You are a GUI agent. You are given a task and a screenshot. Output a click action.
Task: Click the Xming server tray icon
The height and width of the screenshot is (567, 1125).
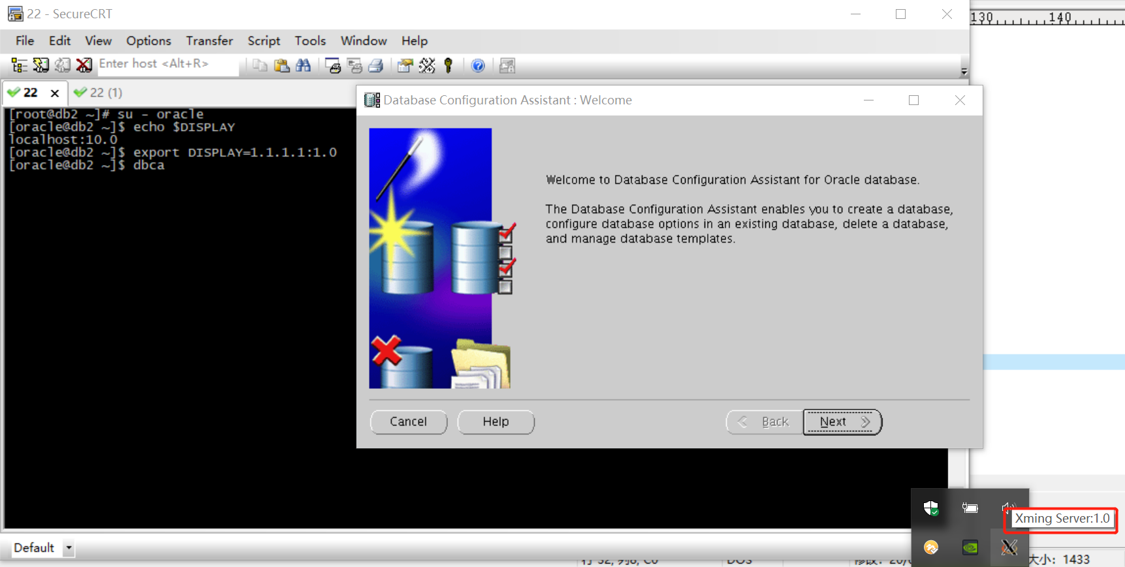coord(1009,547)
